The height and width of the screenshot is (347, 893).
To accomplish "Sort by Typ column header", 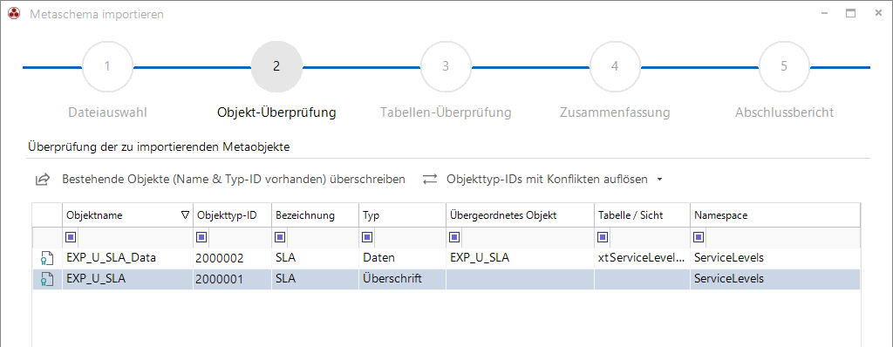I will (x=402, y=215).
